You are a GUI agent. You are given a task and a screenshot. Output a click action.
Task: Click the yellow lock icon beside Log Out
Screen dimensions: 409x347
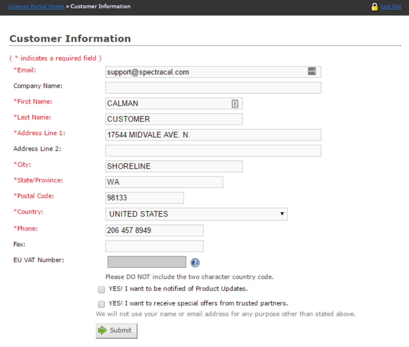(374, 7)
